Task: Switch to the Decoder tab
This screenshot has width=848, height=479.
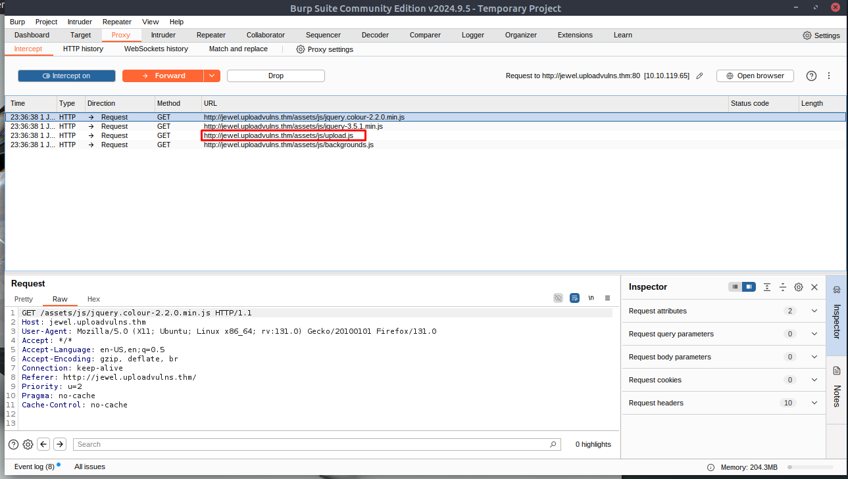Action: point(374,35)
